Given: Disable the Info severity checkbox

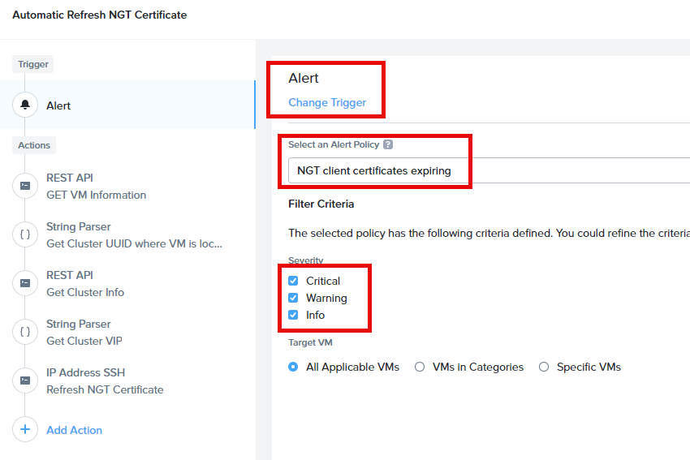Looking at the screenshot, I should (293, 315).
